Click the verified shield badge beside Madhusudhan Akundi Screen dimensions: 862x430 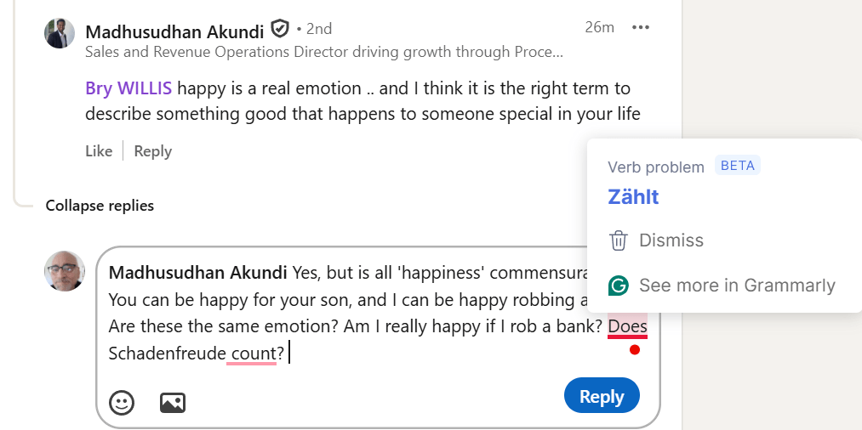tap(280, 30)
